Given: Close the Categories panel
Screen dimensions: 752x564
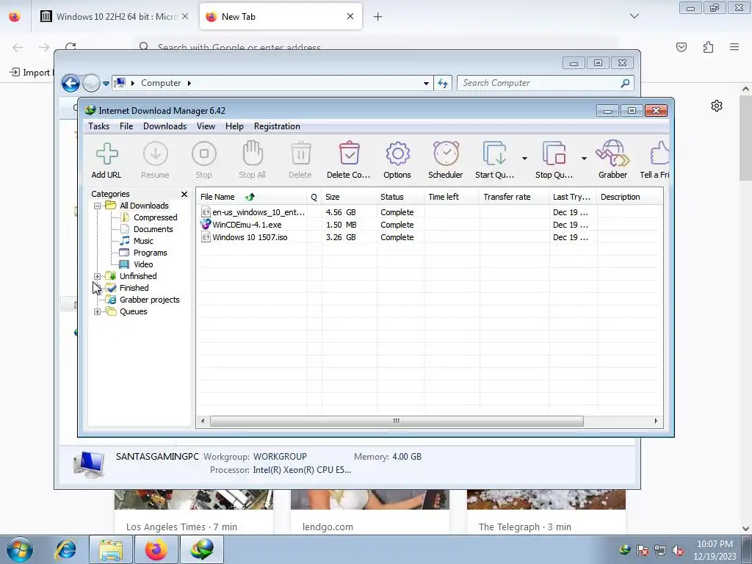Looking at the screenshot, I should point(184,194).
